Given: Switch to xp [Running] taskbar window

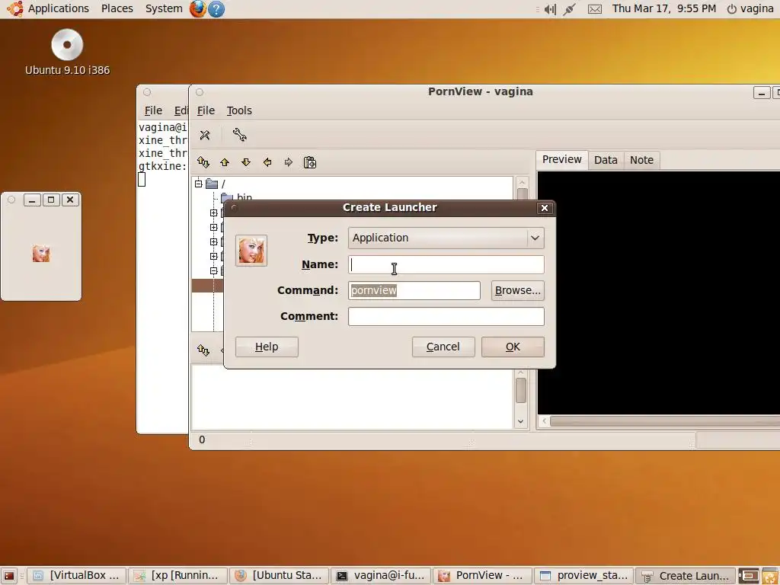Looking at the screenshot, I should pos(178,576).
